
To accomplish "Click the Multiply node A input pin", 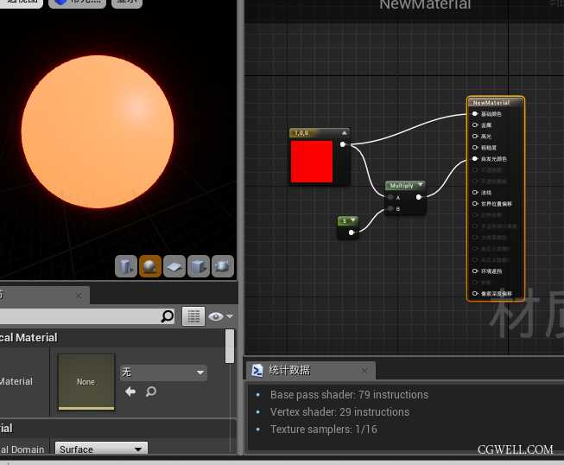I will coord(390,198).
